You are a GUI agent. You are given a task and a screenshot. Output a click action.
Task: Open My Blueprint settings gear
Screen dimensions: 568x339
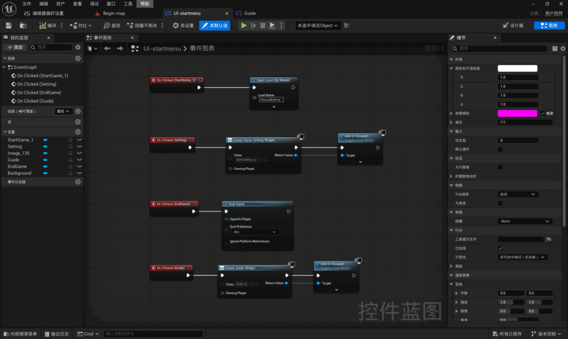click(78, 48)
